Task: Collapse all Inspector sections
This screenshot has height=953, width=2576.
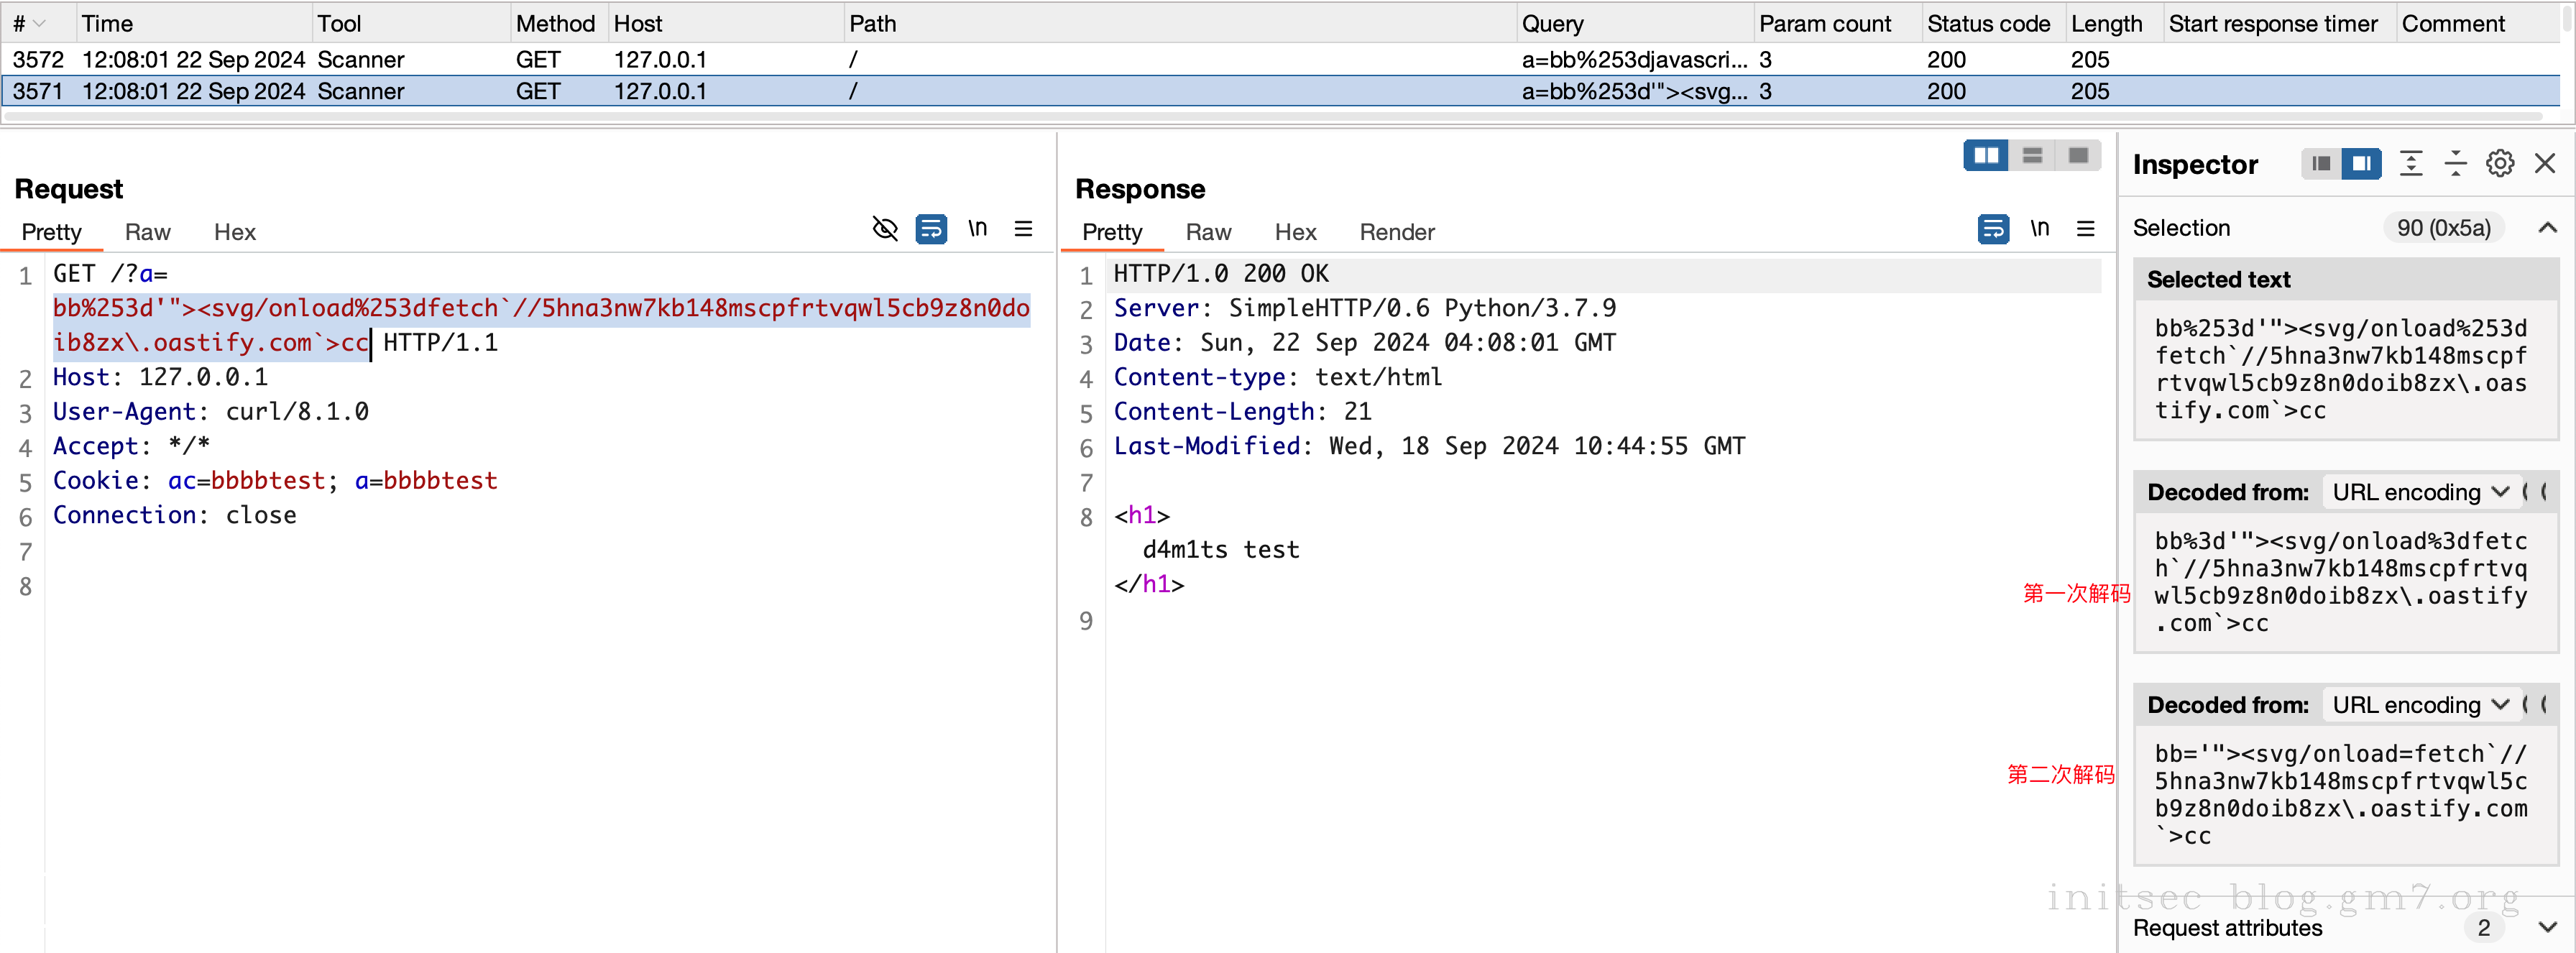Action: click(2455, 163)
